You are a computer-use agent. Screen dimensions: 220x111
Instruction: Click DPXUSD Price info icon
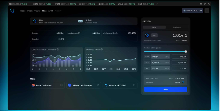(102, 49)
